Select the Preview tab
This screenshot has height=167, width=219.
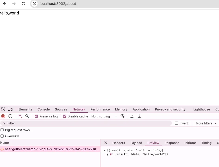(153, 143)
